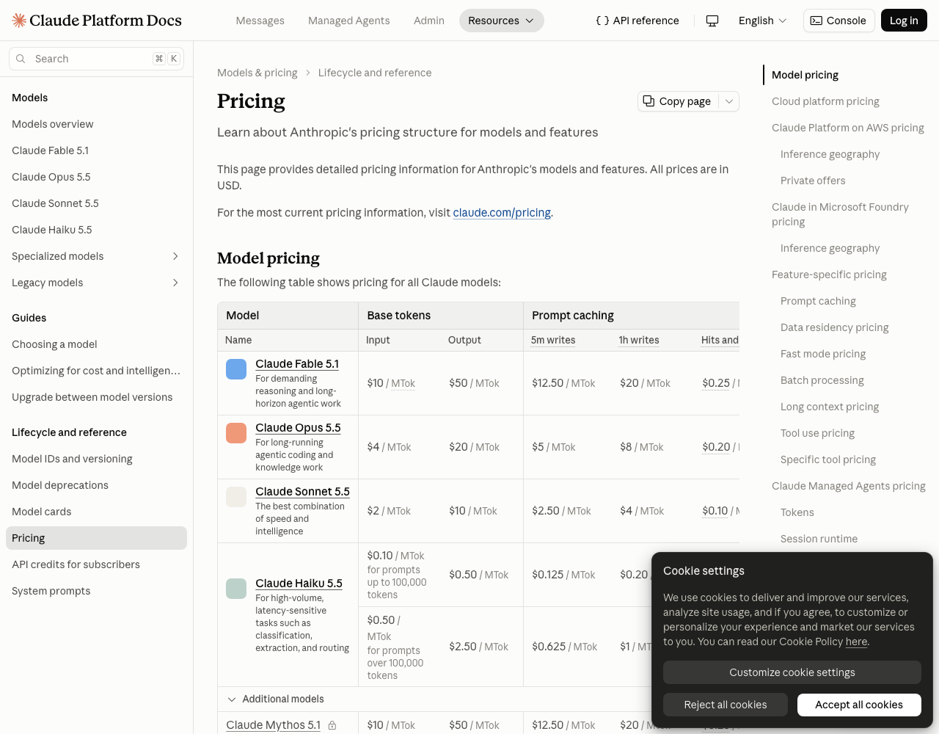939x734 pixels.
Task: Click the Copy page icon
Action: [648, 101]
